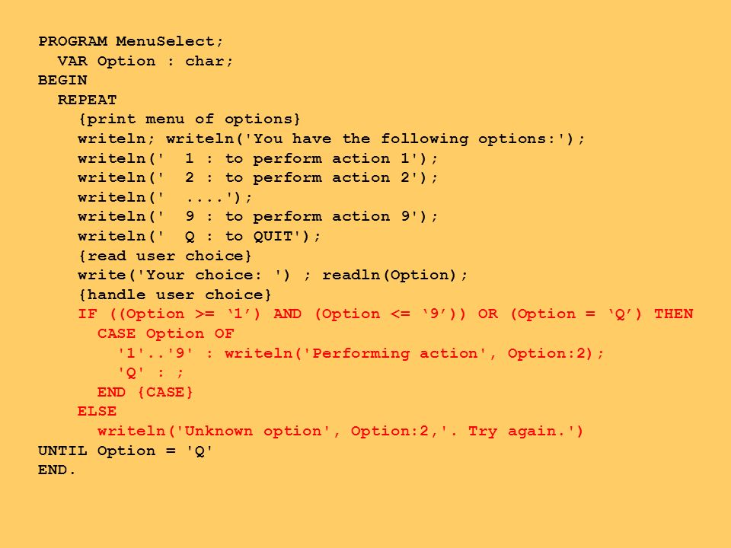Click the perform action 1 writeln line
731x548 pixels.
258,158
